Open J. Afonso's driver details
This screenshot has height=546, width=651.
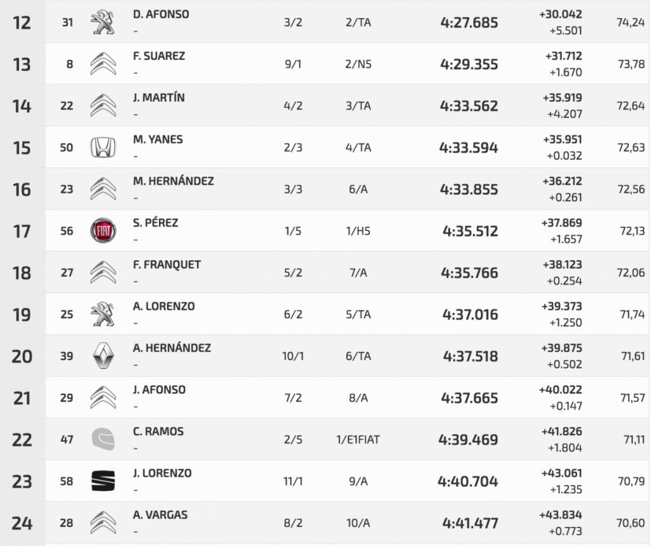tap(160, 390)
